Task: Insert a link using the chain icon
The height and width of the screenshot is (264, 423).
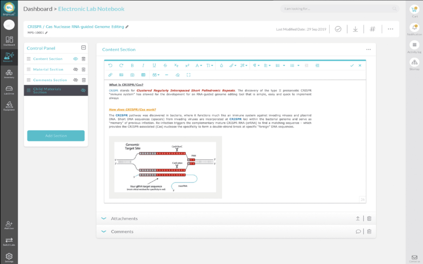Action: (110, 75)
